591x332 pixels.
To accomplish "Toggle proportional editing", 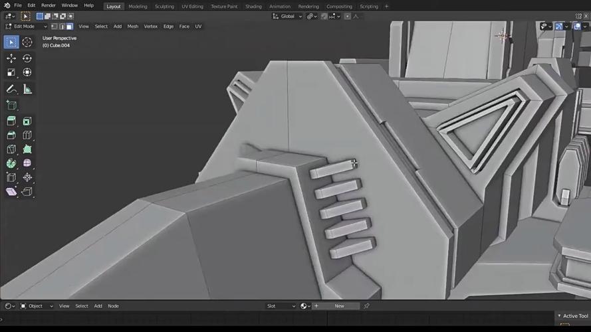I will 348,16.
